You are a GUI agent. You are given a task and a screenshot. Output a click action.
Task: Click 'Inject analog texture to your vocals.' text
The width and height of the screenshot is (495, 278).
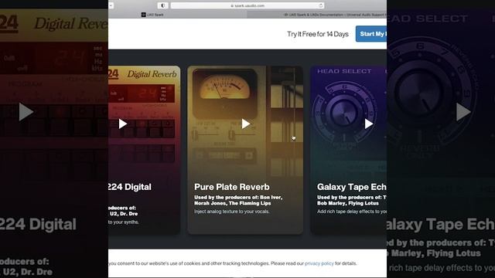pos(232,212)
